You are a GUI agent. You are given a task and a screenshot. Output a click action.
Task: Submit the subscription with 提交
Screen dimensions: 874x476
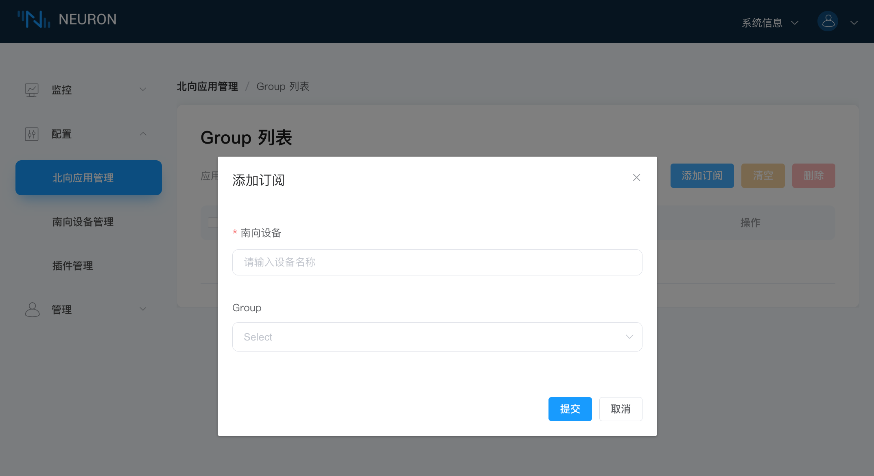pos(570,409)
